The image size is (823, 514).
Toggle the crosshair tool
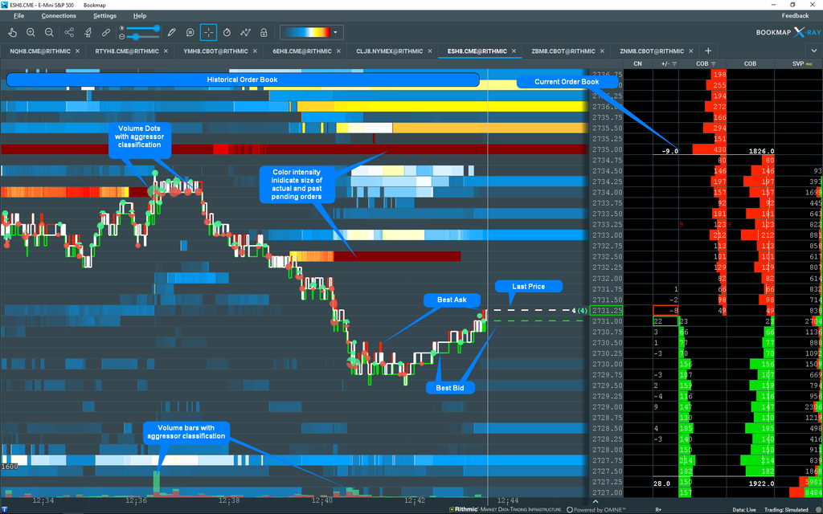(x=208, y=32)
